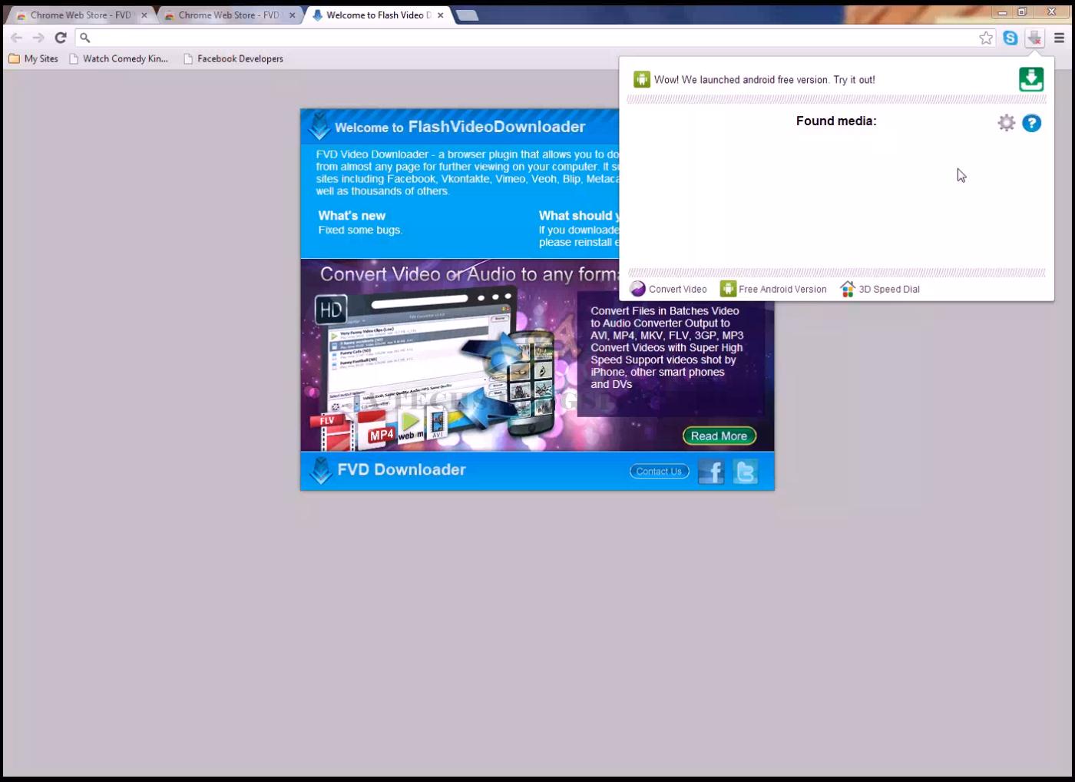The image size is (1075, 782).
Task: Click the Free Android Version link
Action: coord(782,290)
